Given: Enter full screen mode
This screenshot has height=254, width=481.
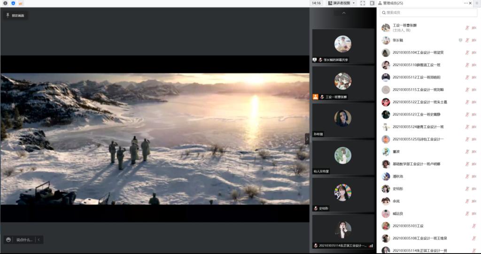Looking at the screenshot, I should (x=363, y=3).
